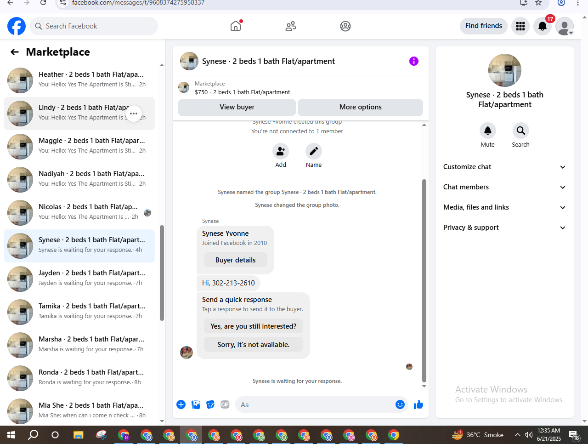The width and height of the screenshot is (588, 444).
Task: Expand Chat members section
Action: coord(504,187)
